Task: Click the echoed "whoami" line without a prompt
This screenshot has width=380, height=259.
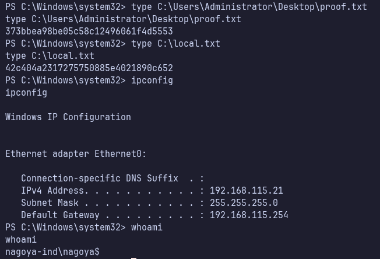Action: tap(20, 240)
